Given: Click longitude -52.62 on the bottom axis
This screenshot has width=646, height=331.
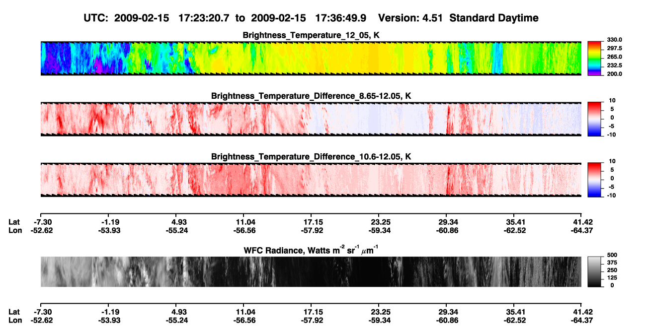Looking at the screenshot, I should pyautogui.click(x=42, y=321).
